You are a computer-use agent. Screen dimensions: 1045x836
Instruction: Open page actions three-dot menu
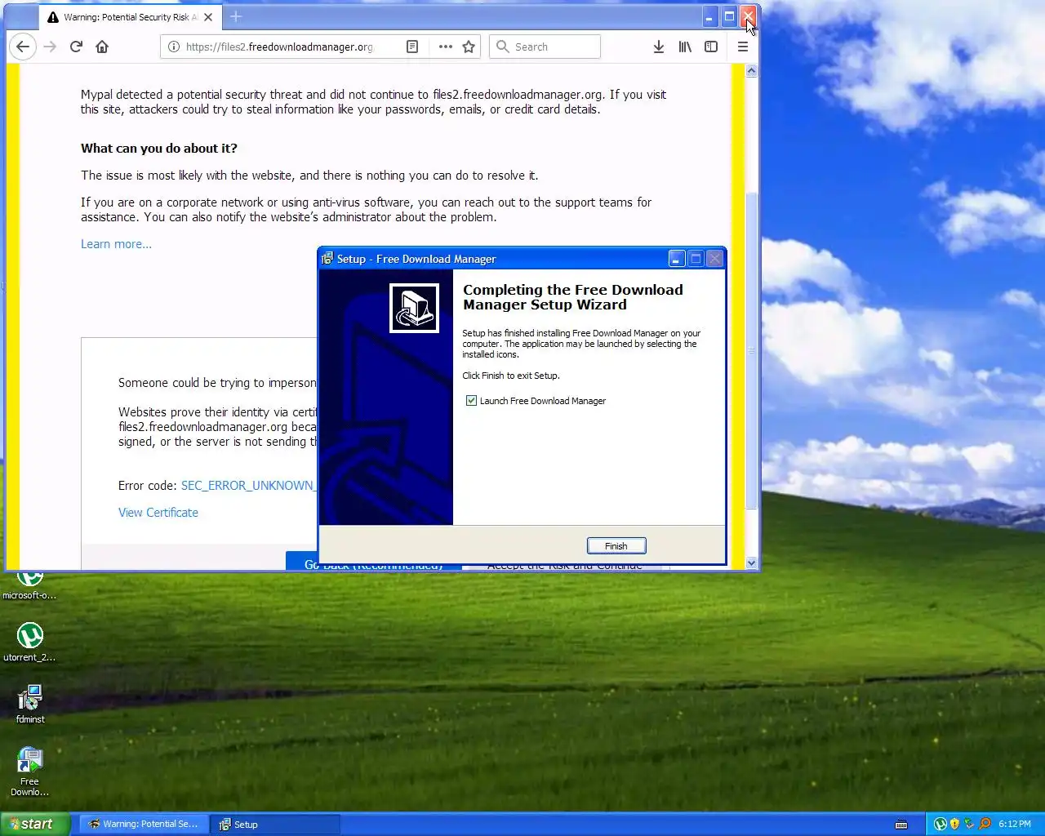coord(445,47)
